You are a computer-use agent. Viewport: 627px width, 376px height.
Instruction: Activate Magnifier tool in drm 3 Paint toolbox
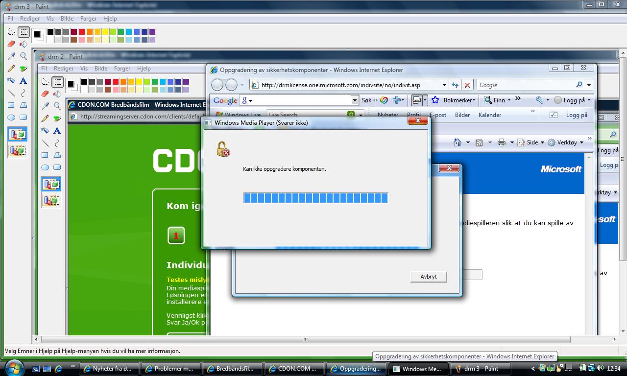[23, 56]
